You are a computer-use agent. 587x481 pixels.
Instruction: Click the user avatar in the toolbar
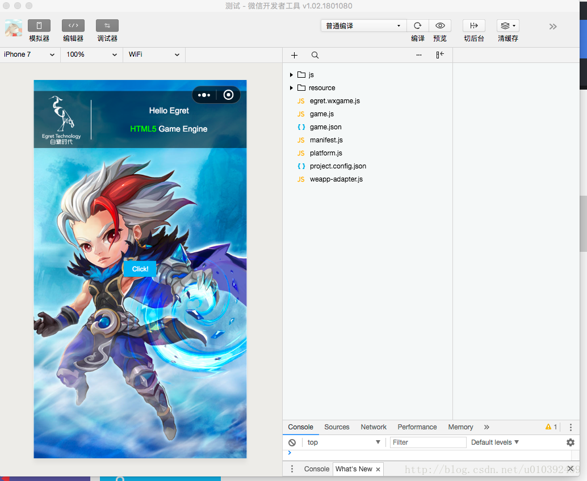coord(14,28)
